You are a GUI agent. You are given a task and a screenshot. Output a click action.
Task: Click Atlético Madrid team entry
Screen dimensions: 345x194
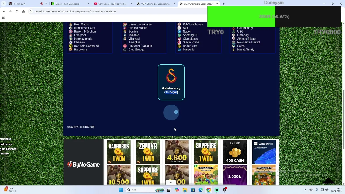pos(138,28)
